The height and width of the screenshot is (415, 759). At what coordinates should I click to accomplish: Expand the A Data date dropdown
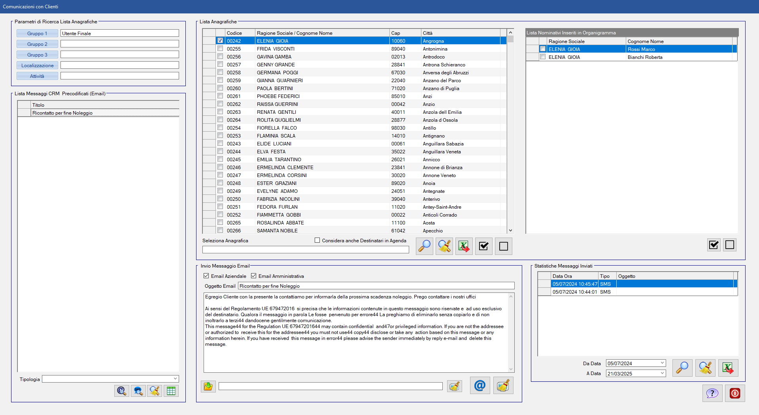click(662, 373)
